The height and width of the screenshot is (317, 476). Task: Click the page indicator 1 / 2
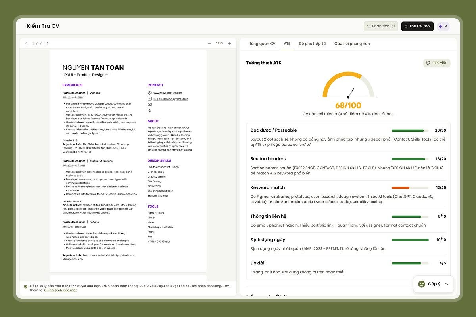point(37,44)
